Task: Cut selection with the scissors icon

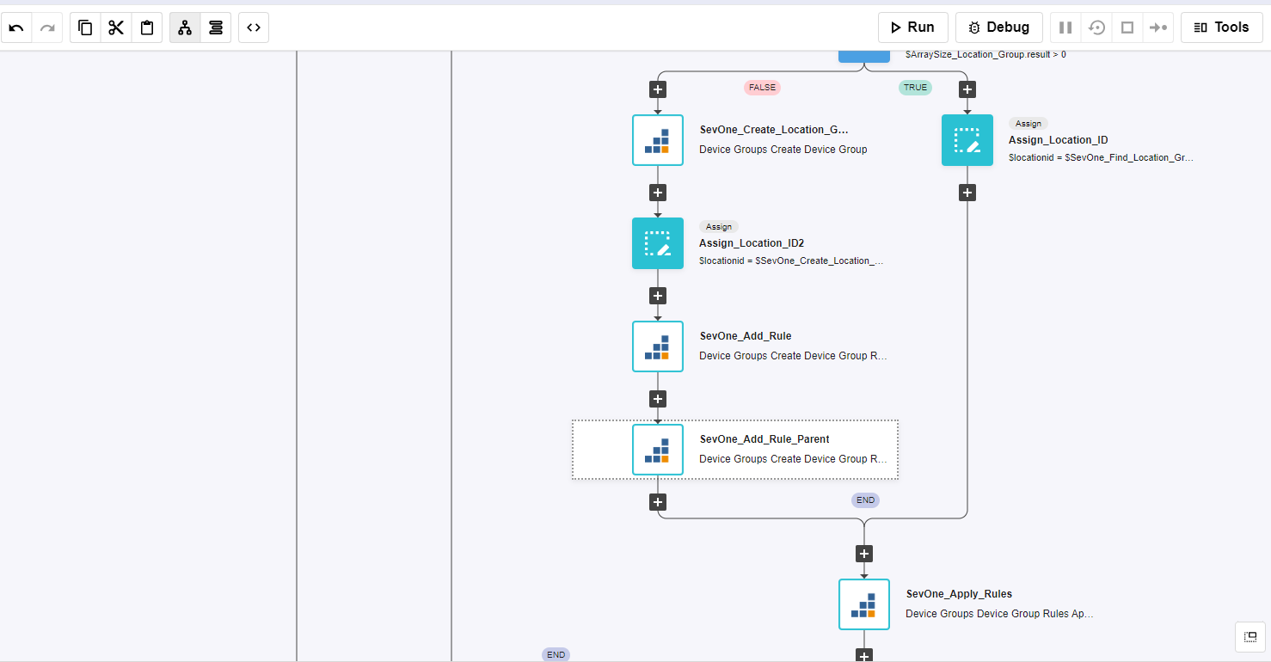Action: tap(116, 28)
